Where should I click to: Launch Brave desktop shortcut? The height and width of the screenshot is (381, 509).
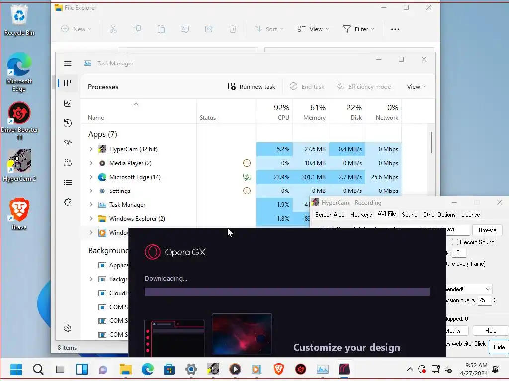pos(19,214)
